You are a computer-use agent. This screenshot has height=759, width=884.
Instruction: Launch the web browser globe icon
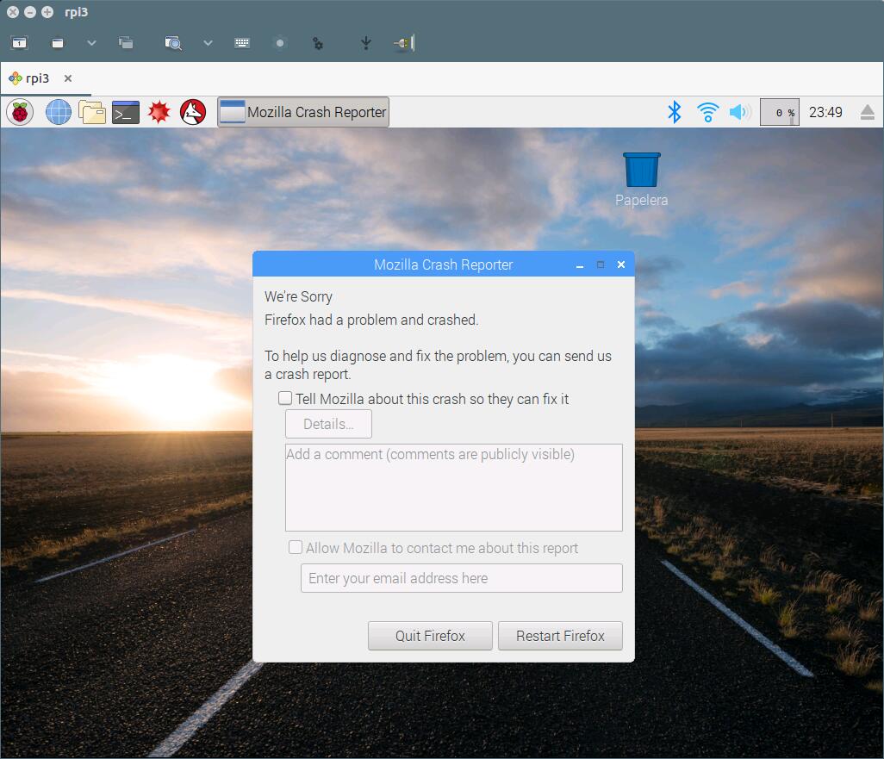59,112
